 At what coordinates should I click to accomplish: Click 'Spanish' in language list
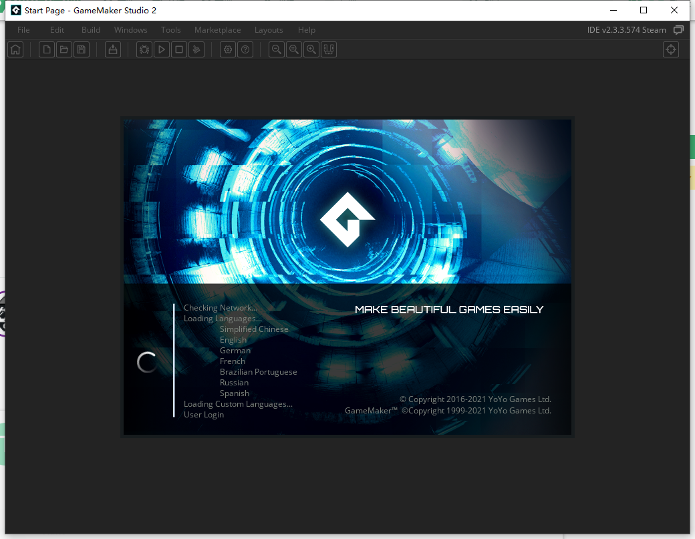(235, 393)
